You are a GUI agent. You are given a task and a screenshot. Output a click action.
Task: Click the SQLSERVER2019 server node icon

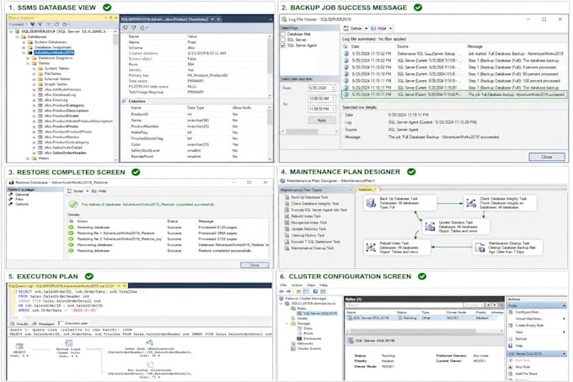pyautogui.click(x=17, y=31)
